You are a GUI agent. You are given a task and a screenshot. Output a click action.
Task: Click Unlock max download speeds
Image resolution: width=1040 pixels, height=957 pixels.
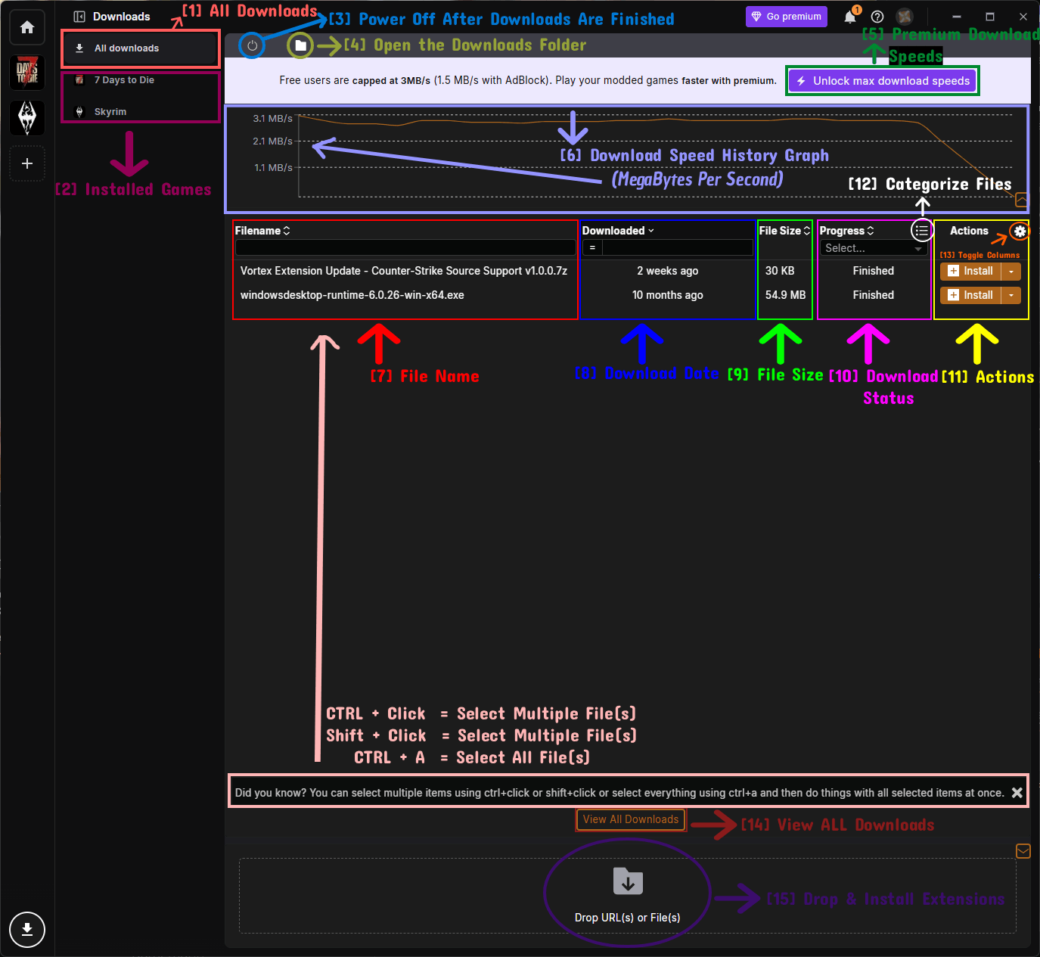coord(883,81)
